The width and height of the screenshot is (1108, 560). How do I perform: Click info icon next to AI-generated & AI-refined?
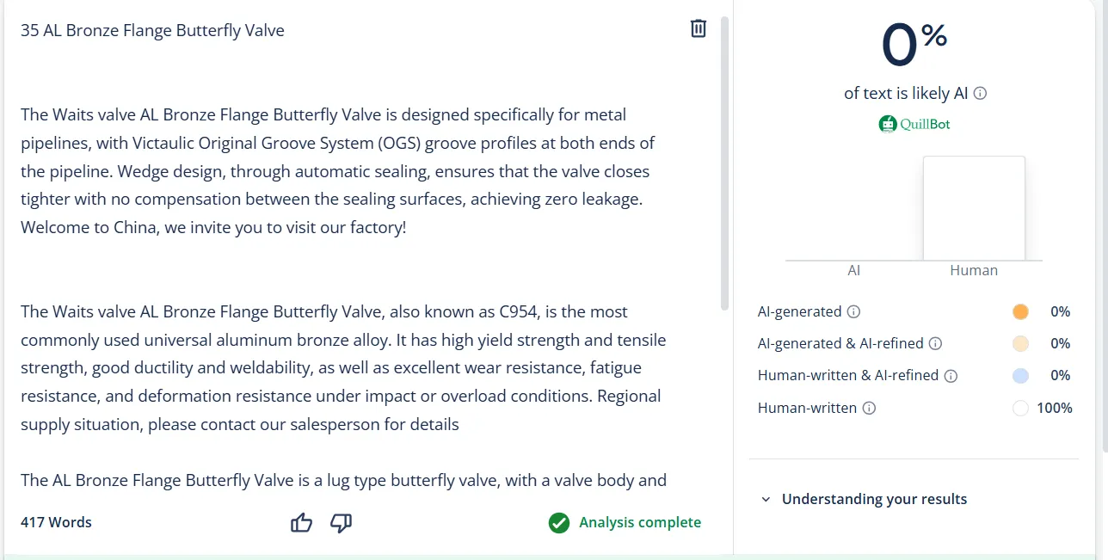935,343
